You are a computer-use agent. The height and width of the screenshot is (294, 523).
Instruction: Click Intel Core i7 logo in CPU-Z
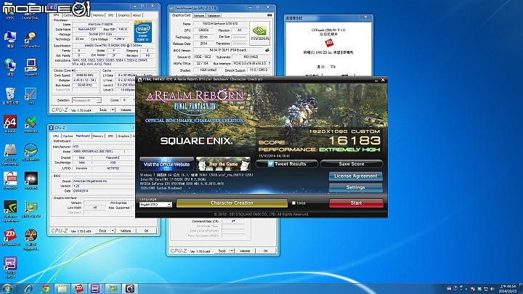click(x=143, y=32)
